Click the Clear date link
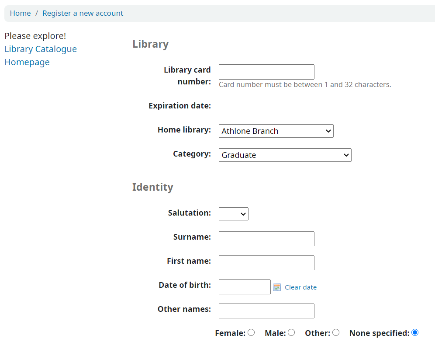 [x=301, y=287]
